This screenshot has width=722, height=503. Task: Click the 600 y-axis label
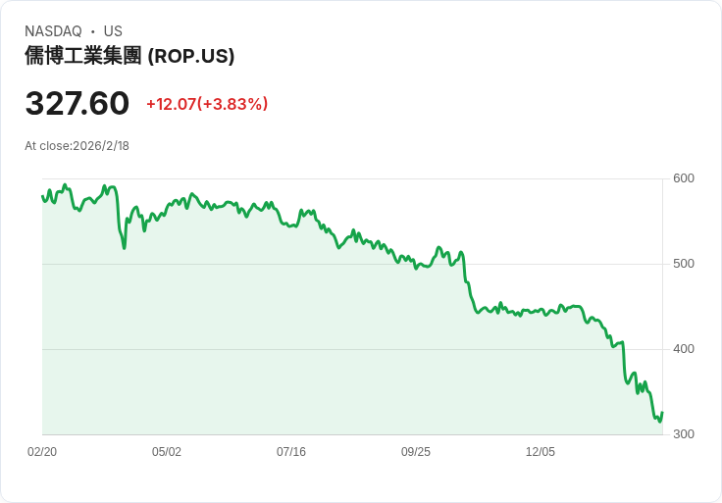pyautogui.click(x=683, y=178)
